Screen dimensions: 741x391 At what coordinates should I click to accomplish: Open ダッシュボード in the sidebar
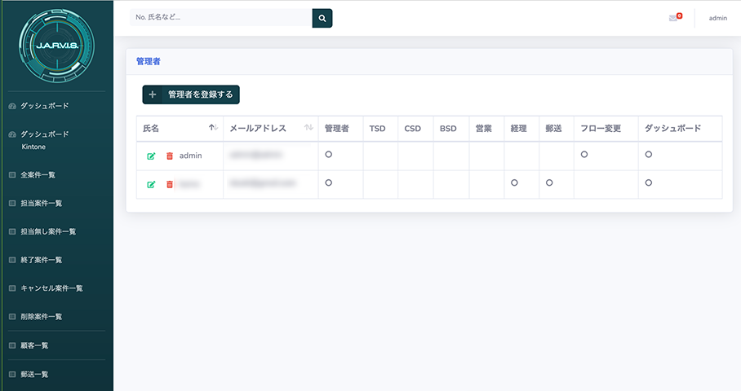pyautogui.click(x=44, y=106)
